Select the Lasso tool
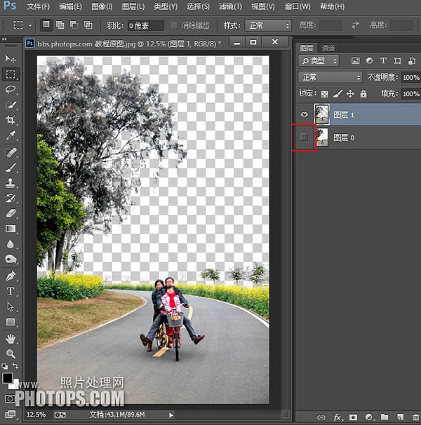 pyautogui.click(x=11, y=90)
